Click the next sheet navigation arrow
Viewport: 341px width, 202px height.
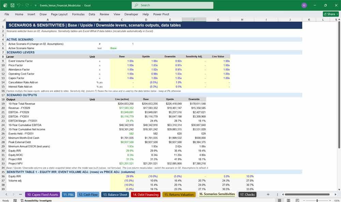point(14,194)
